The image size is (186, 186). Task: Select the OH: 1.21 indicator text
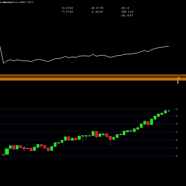[x=127, y=12]
